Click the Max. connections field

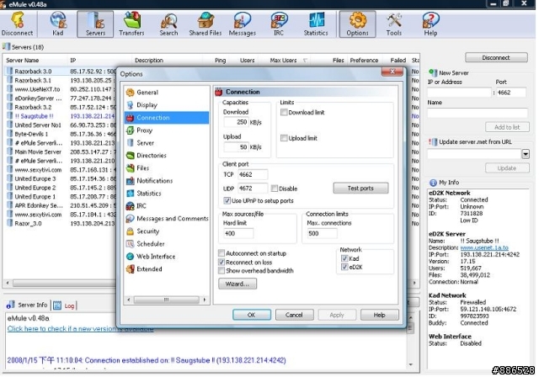(x=322, y=233)
